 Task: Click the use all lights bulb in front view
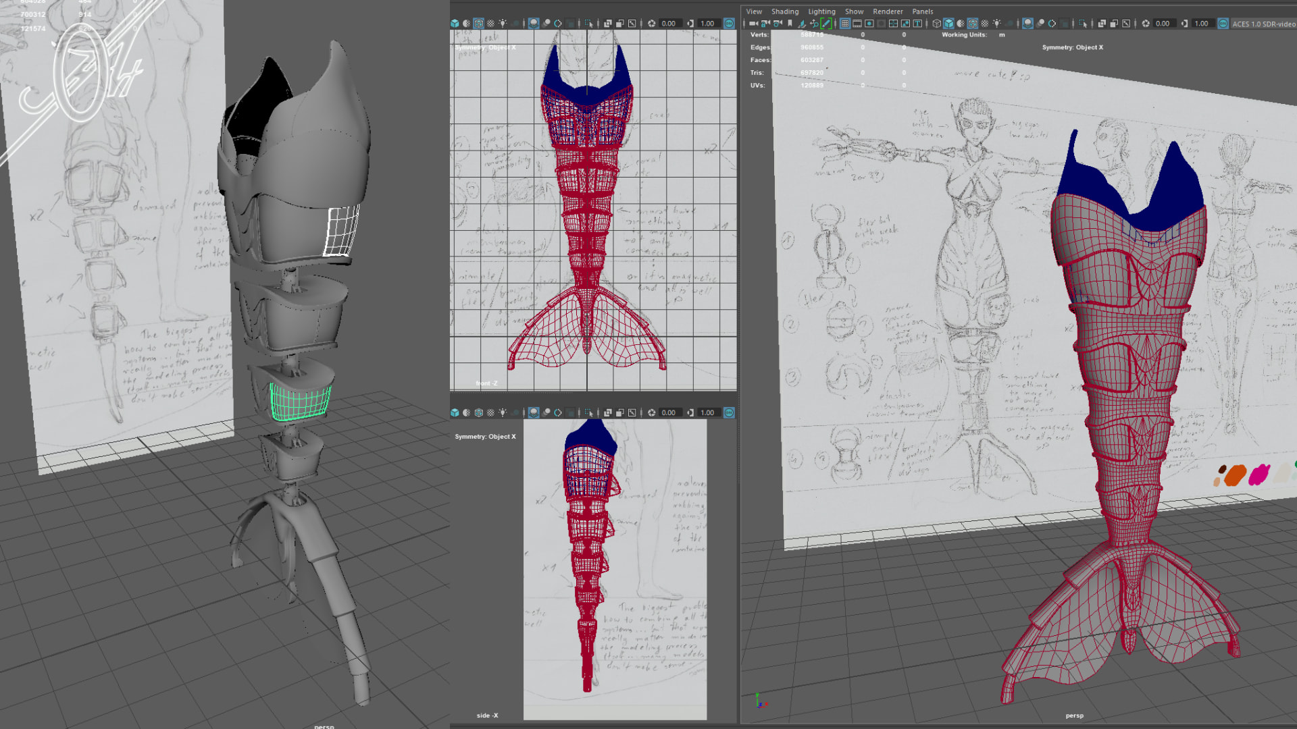click(x=503, y=23)
